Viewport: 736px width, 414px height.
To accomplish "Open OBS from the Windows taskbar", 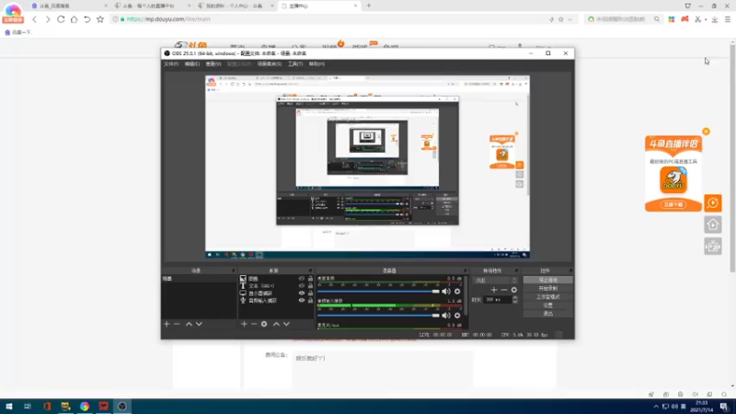I will [122, 406].
